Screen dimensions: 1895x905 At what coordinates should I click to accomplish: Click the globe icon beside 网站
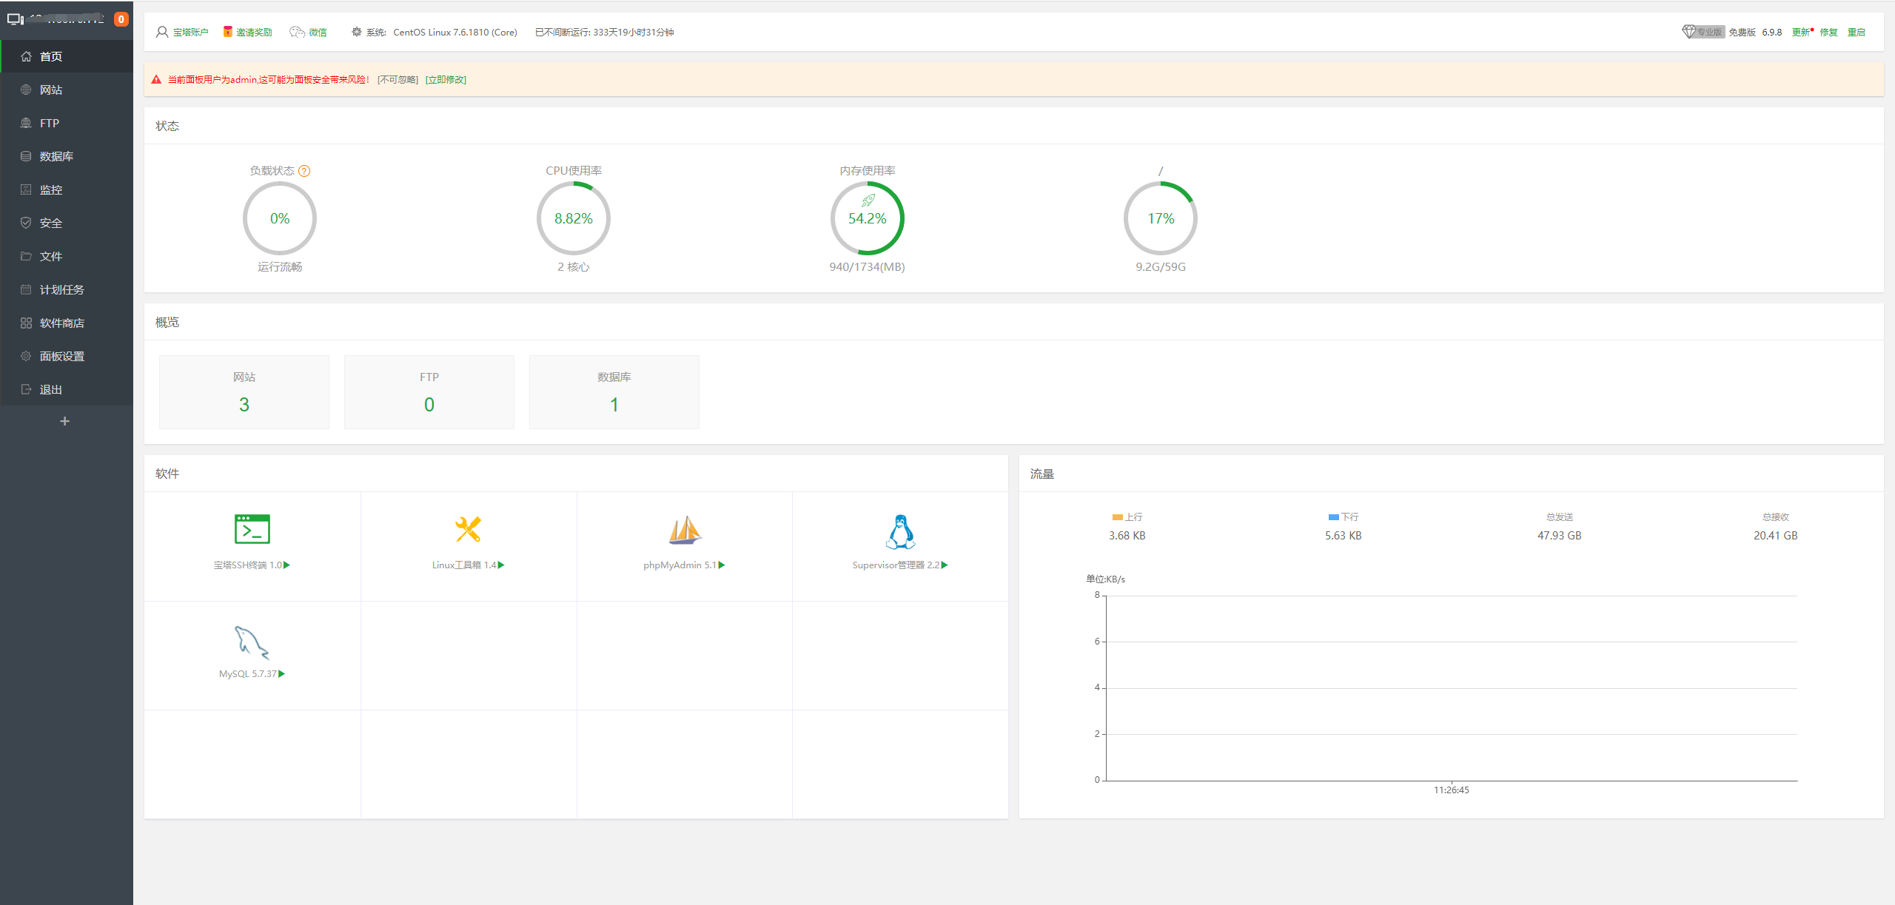tap(26, 90)
